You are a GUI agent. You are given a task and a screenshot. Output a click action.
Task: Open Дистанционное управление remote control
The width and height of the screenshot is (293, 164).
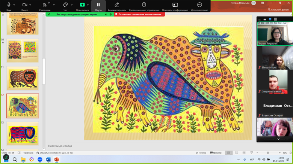(144, 6)
